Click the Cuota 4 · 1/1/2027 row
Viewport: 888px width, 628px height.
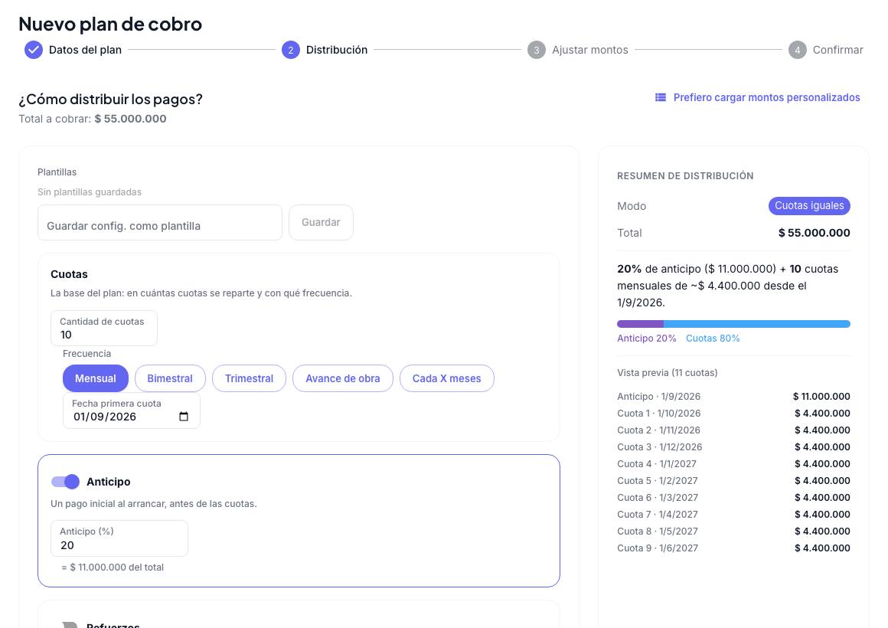pos(733,464)
